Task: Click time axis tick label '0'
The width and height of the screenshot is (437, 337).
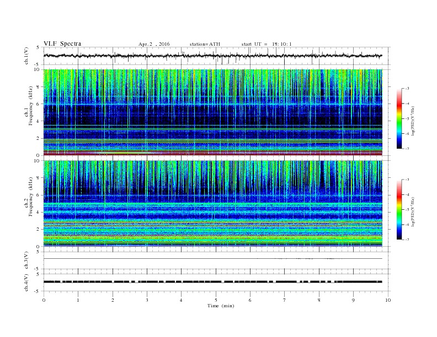Action: [x=44, y=300]
